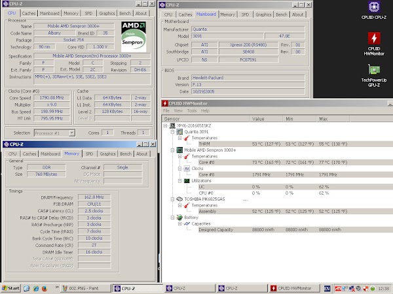
Task: Click thermometer icon under Quanta 3091 Temperatures
Action: (187, 138)
